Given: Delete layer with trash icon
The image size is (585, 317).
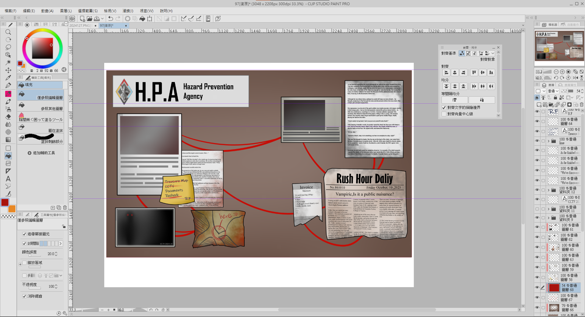Looking at the screenshot, I should 582,105.
